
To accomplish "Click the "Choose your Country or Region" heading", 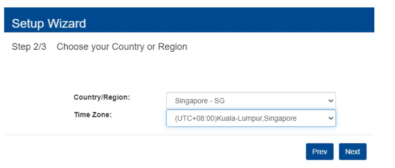I will tap(122, 47).
